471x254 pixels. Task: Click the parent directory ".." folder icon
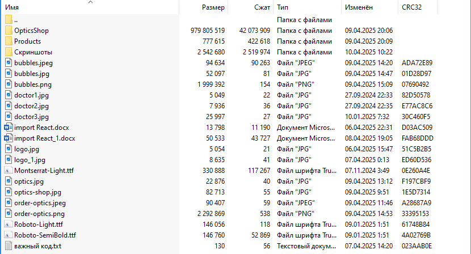(8, 20)
